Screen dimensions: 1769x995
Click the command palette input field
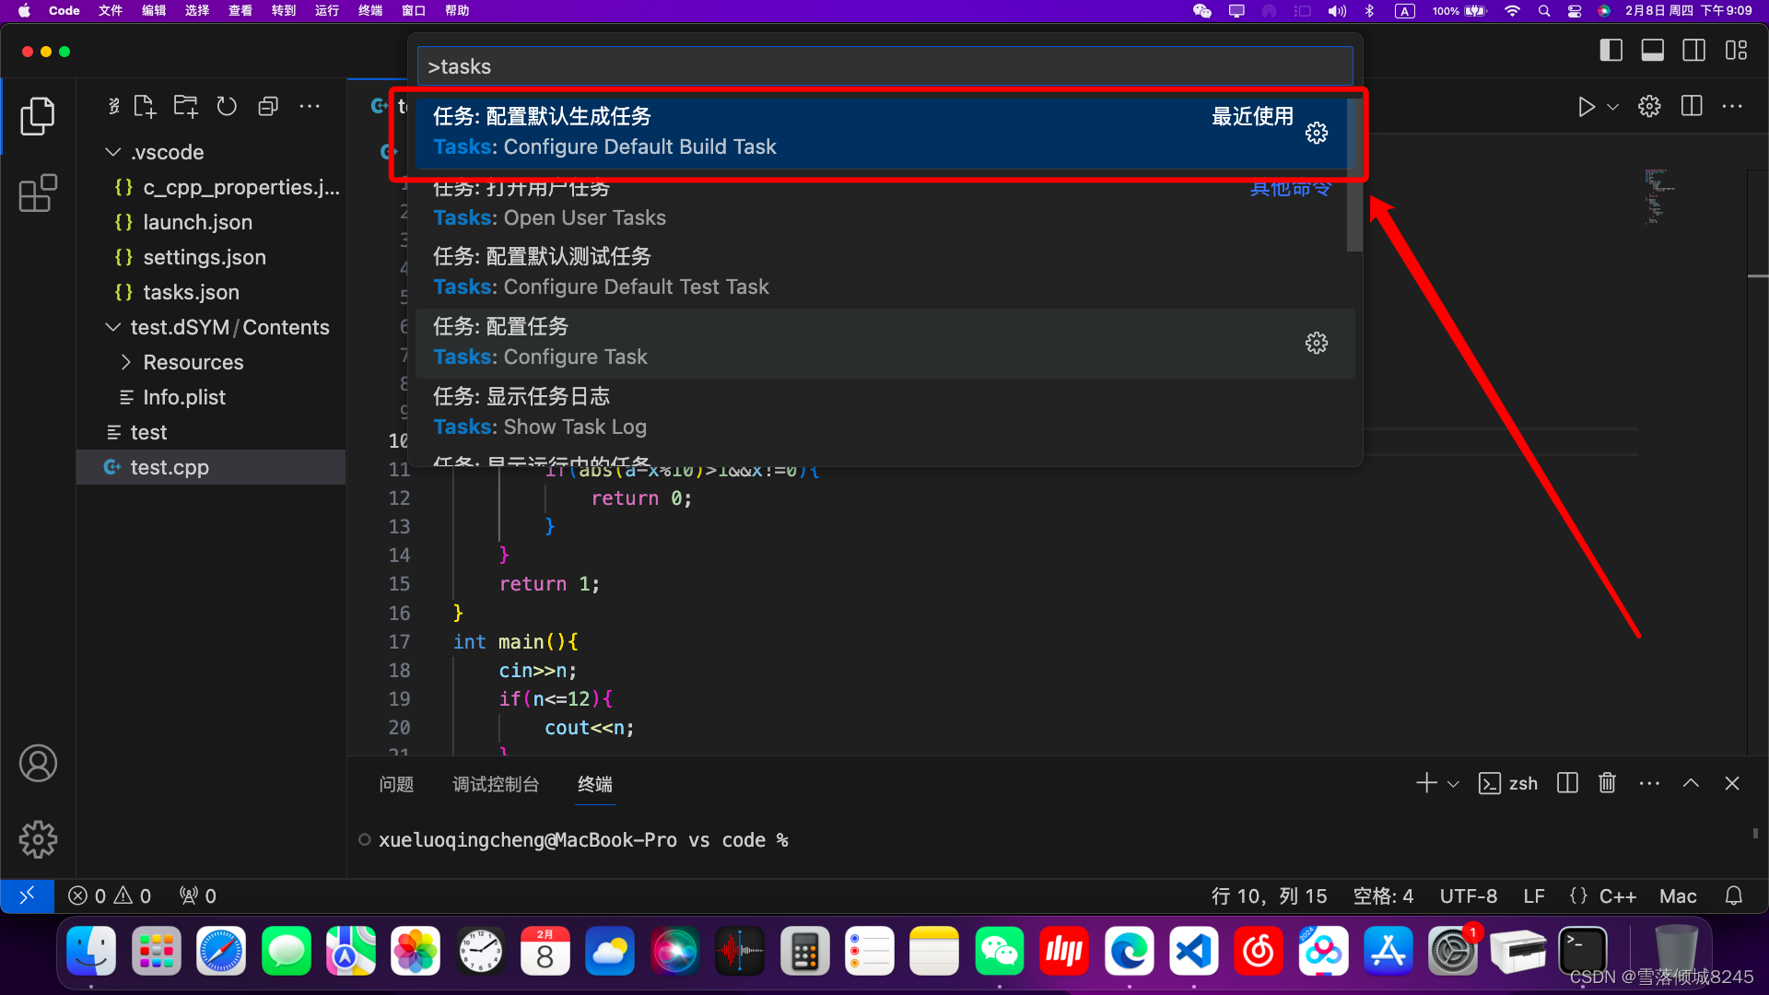[884, 66]
